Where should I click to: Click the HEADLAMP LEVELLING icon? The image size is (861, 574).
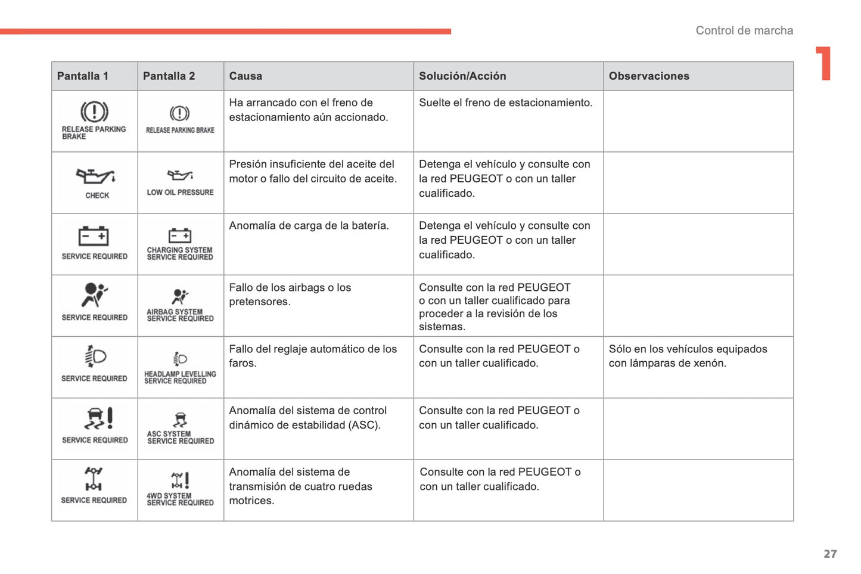(x=180, y=359)
